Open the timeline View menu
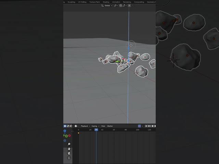 pos(103,126)
